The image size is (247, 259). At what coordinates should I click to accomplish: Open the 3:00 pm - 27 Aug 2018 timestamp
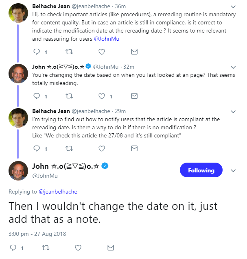tap(37, 234)
